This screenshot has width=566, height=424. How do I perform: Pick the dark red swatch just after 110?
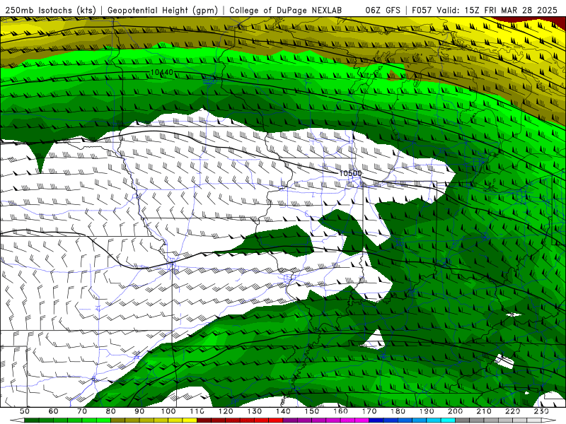[204, 420]
